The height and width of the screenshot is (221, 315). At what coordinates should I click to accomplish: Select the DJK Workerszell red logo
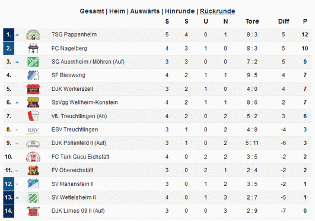click(33, 89)
